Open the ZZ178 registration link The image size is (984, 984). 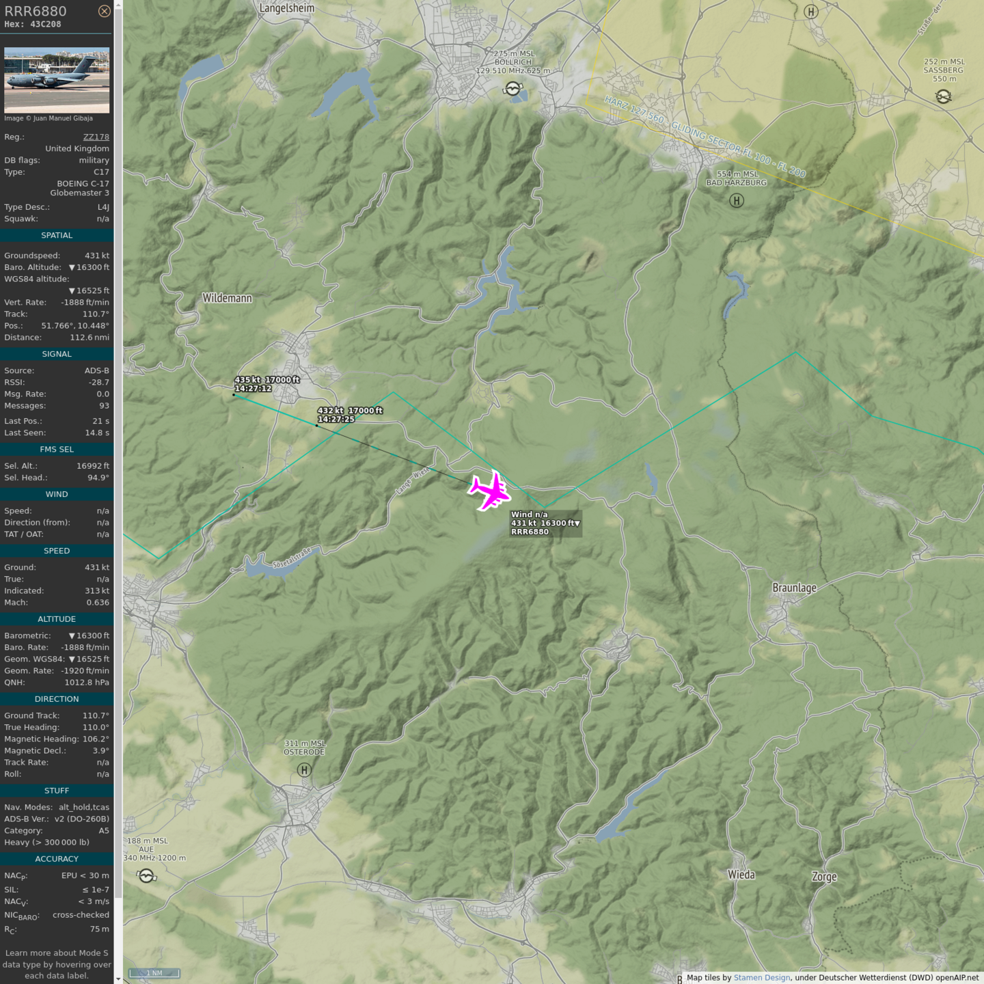pyautogui.click(x=96, y=137)
